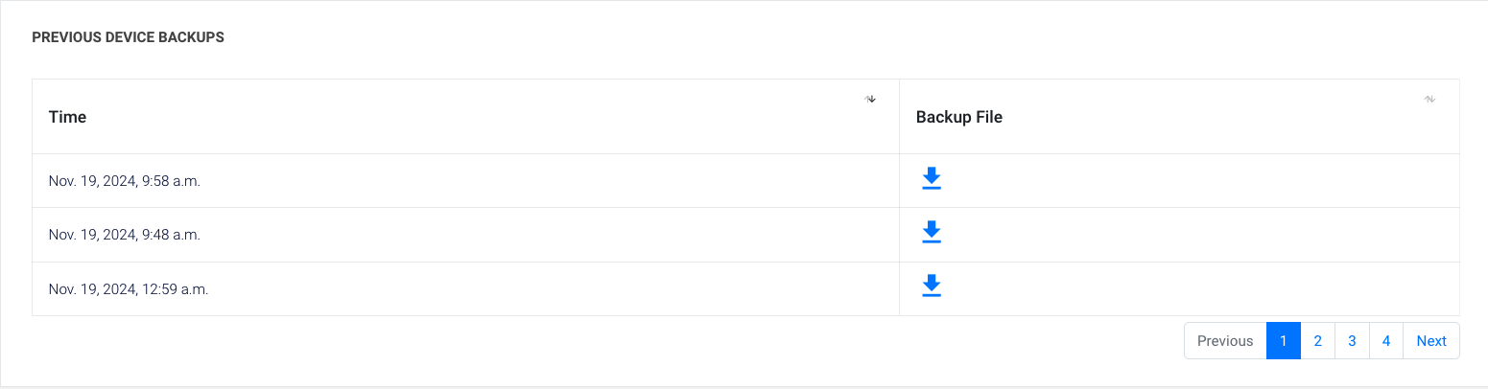Go to the Previous page of backups
The width and height of the screenshot is (1488, 389).
[x=1224, y=341]
